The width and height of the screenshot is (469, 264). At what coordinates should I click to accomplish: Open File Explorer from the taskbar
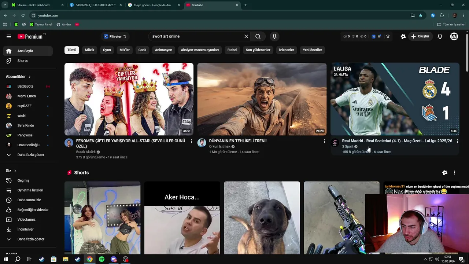point(66,259)
